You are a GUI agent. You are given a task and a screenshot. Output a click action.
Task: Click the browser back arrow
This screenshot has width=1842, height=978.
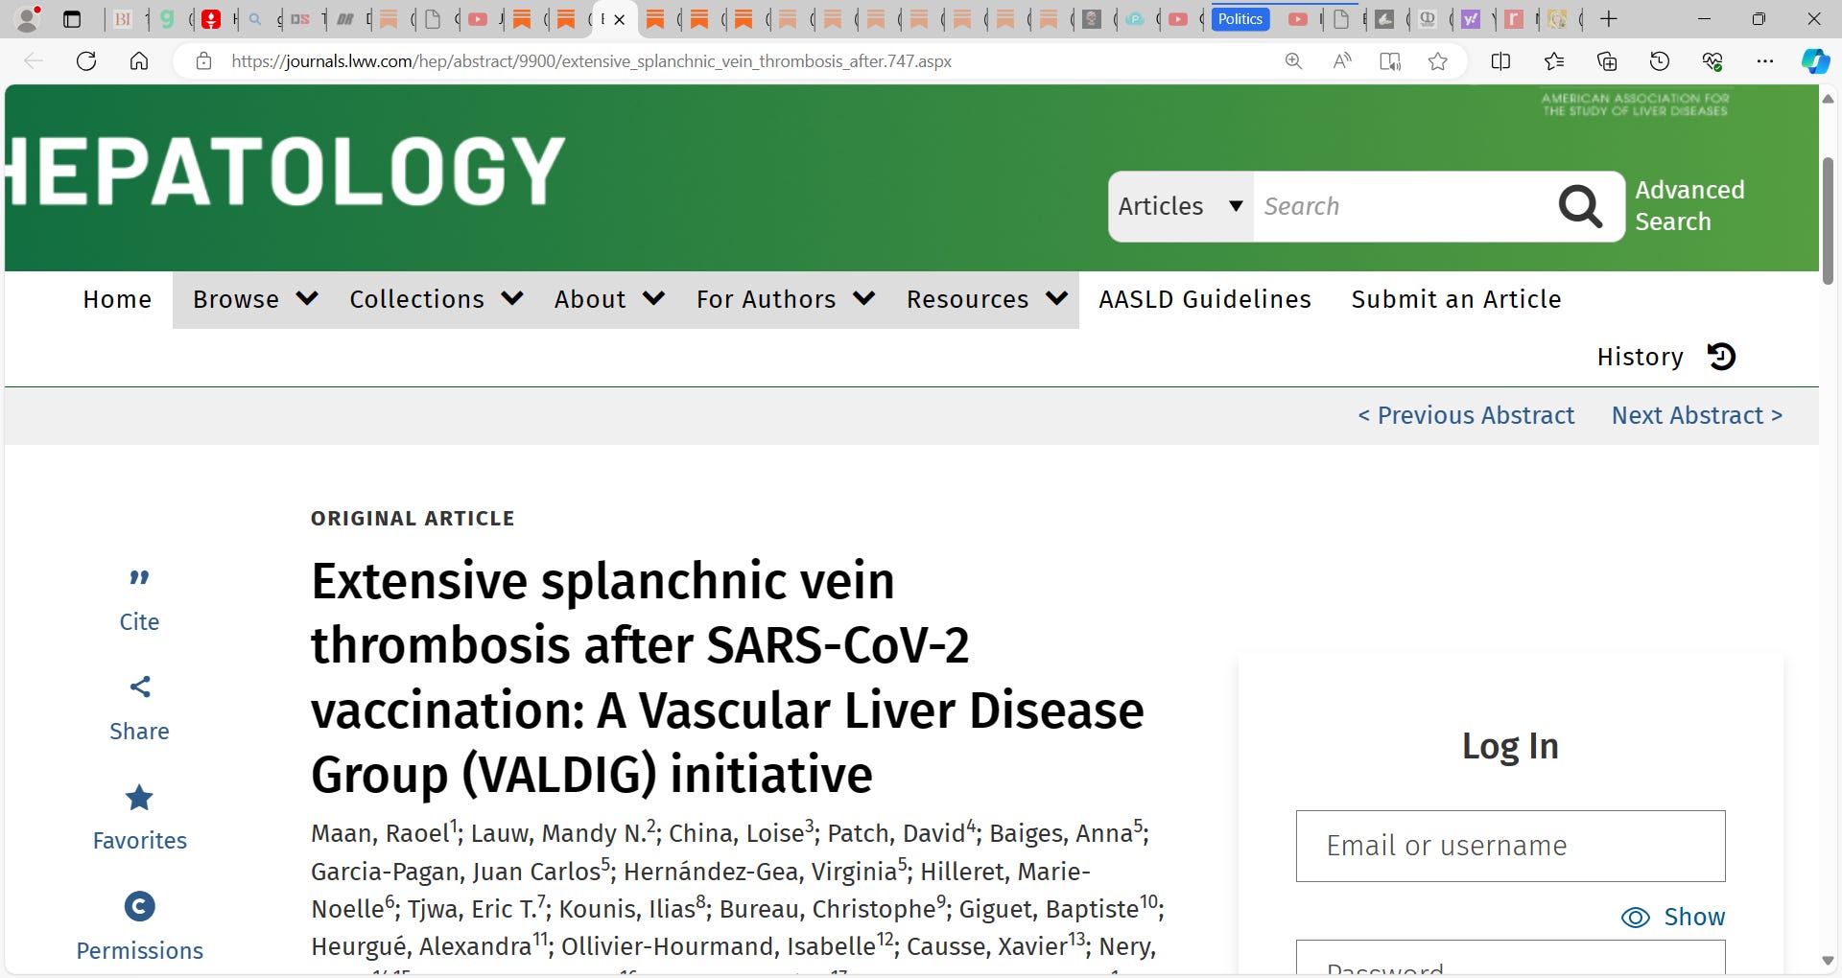(34, 61)
